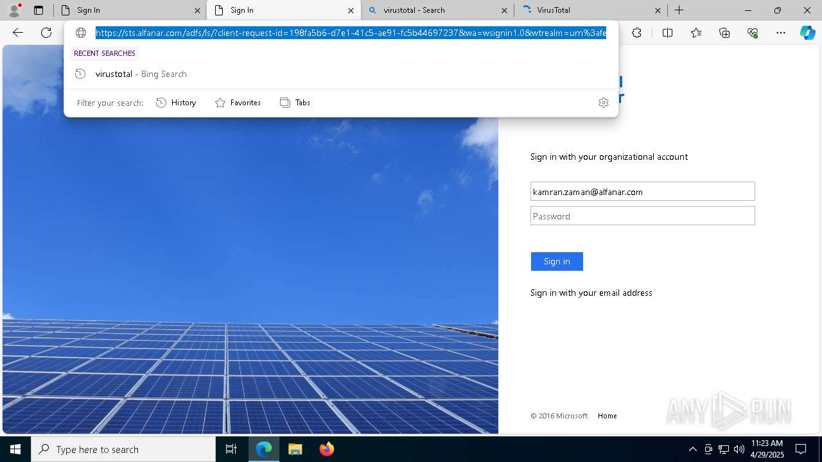This screenshot has width=822, height=462.
Task: Click the Password input field
Action: click(x=642, y=216)
